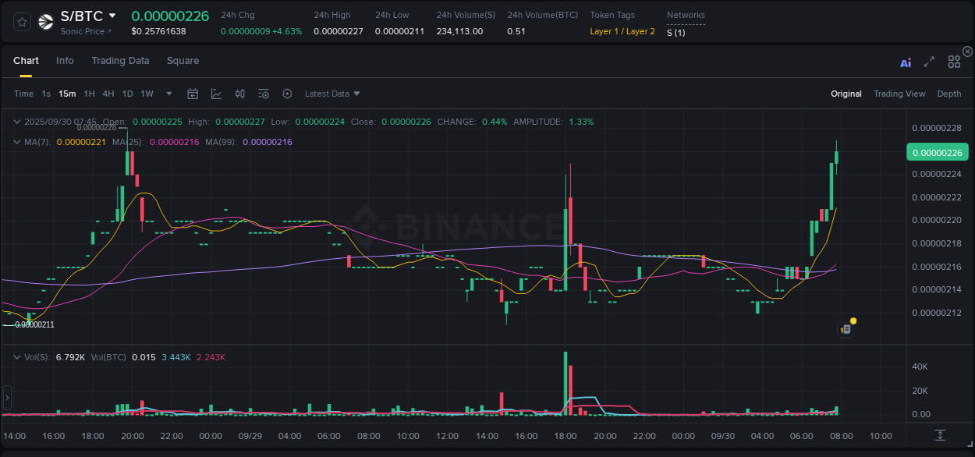Open the S/BTC pair selector dropdown
975x457 pixels.
coord(88,16)
